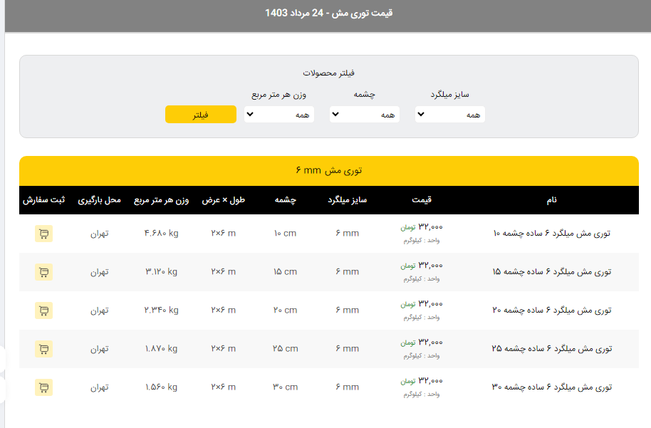
Task: Click the 4.680 kg weight cell
Action: tap(161, 234)
